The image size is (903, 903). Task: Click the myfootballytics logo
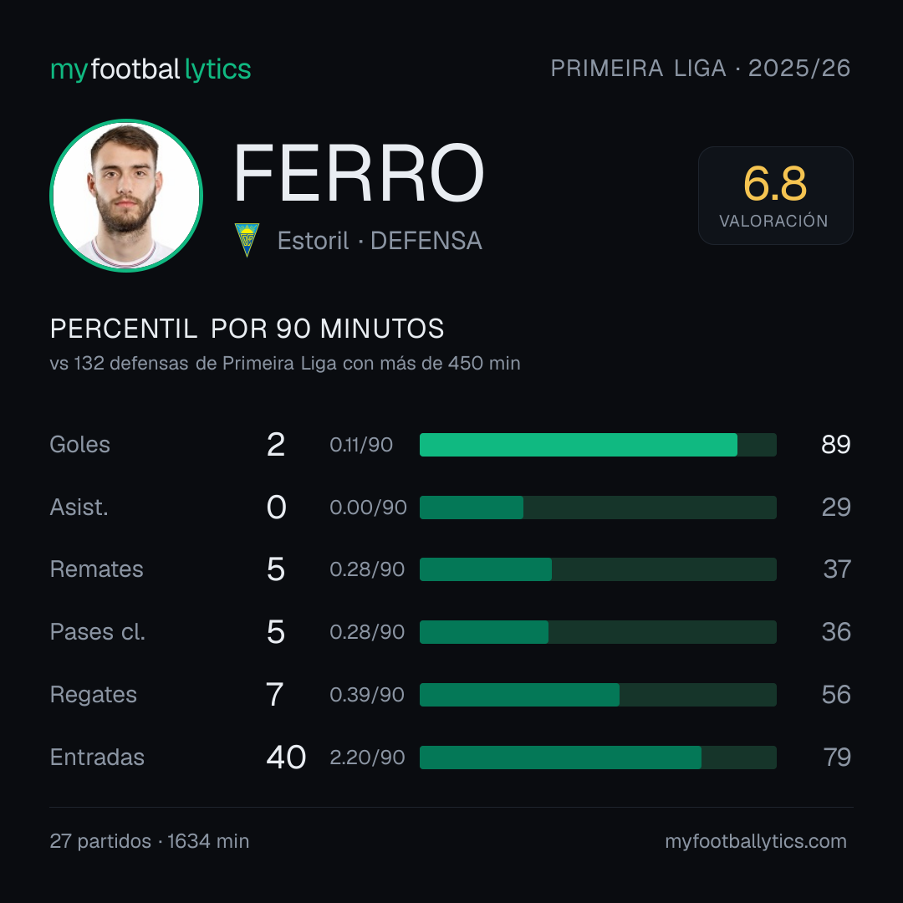coord(150,69)
